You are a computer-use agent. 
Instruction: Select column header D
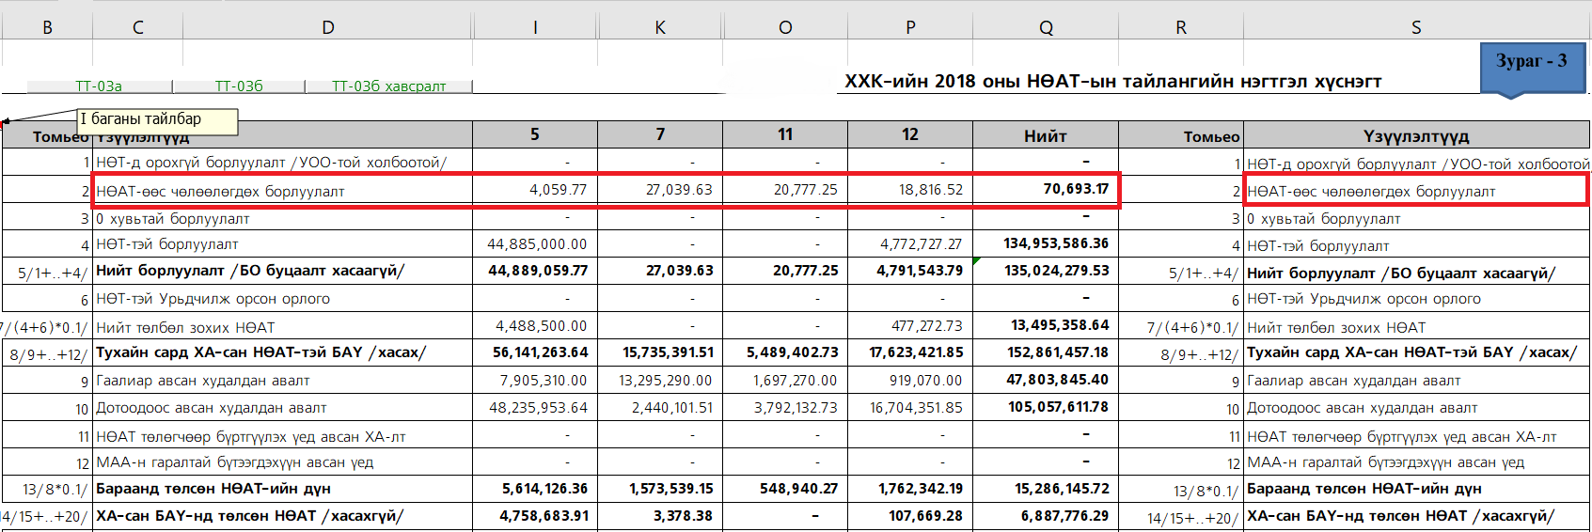(x=327, y=27)
